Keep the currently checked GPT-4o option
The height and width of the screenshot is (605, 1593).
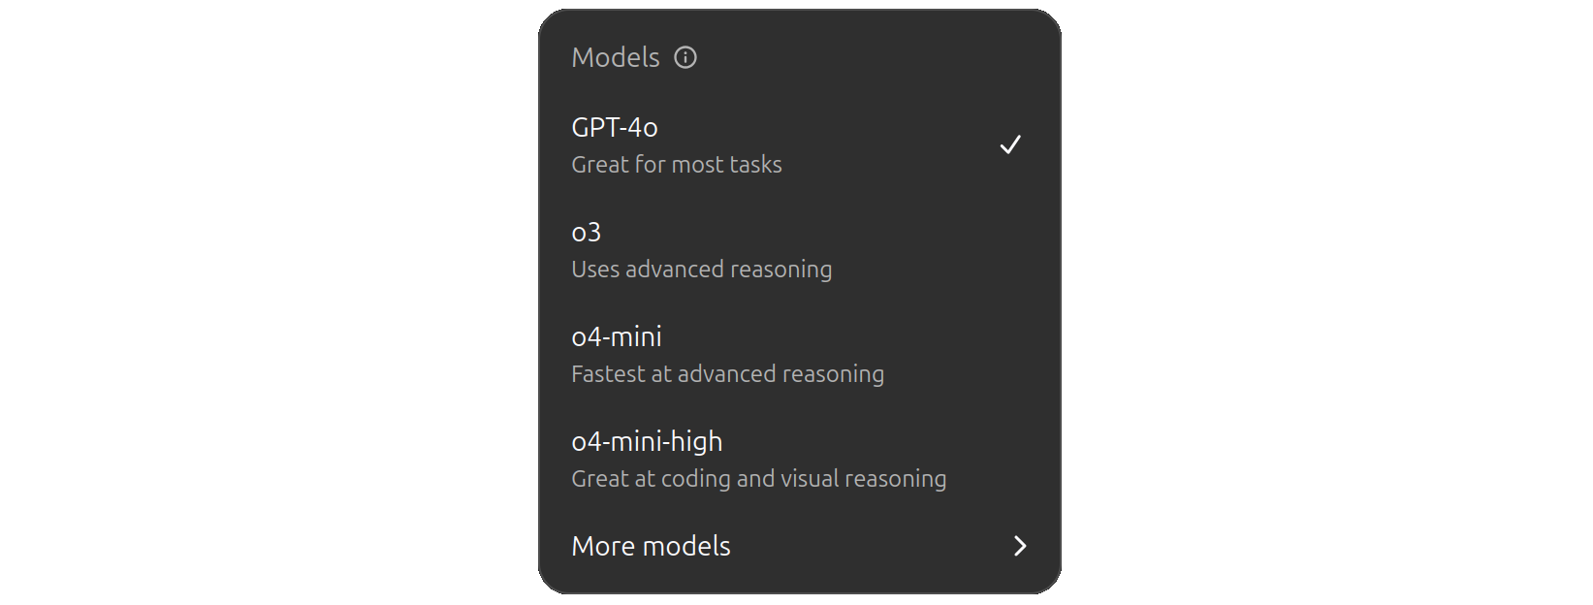pos(799,144)
